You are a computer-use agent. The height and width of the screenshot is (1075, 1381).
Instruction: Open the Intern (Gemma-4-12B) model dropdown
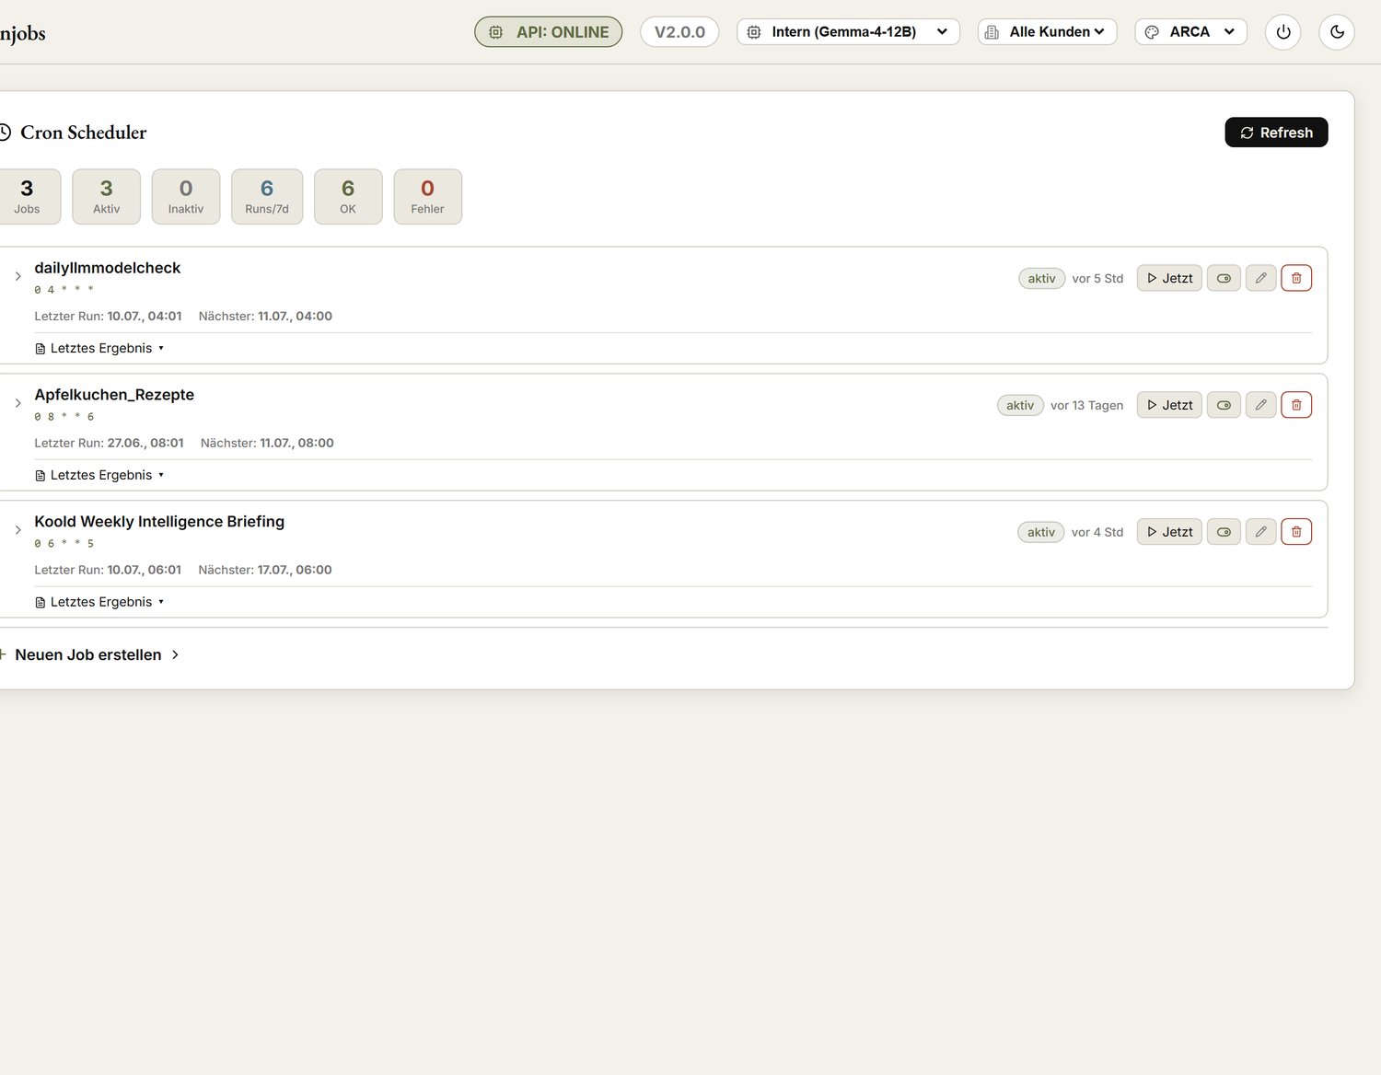click(848, 32)
